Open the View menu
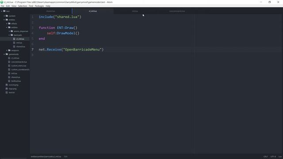Viewport: 283px width, 159px height. point(14,6)
